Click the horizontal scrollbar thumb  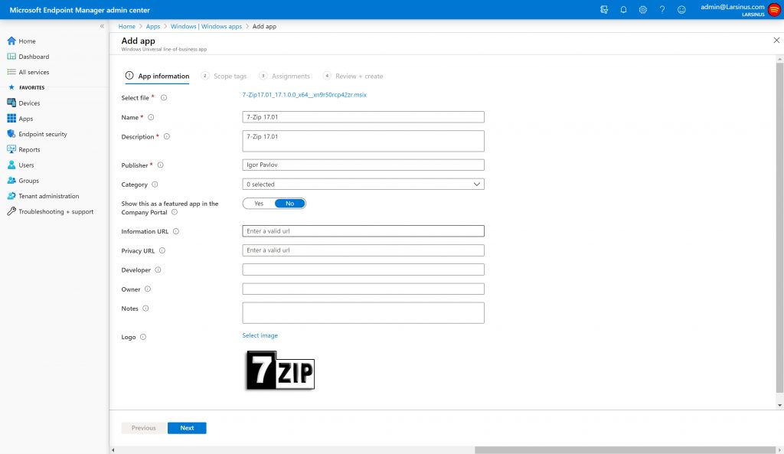(625, 450)
